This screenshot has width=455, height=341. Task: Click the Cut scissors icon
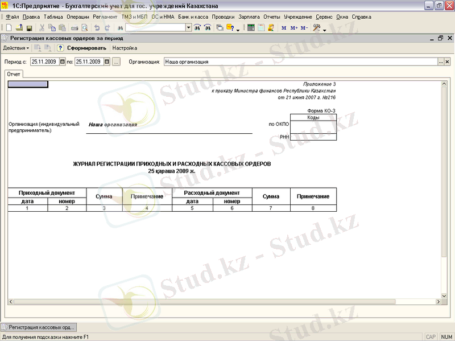click(x=42, y=27)
